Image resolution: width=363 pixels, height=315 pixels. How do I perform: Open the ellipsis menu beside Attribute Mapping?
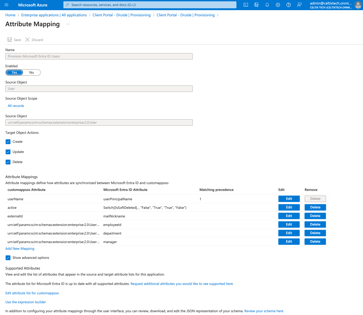(68, 24)
